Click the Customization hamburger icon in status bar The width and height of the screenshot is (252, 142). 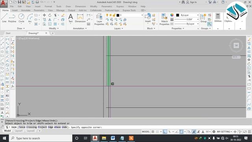[249, 132]
